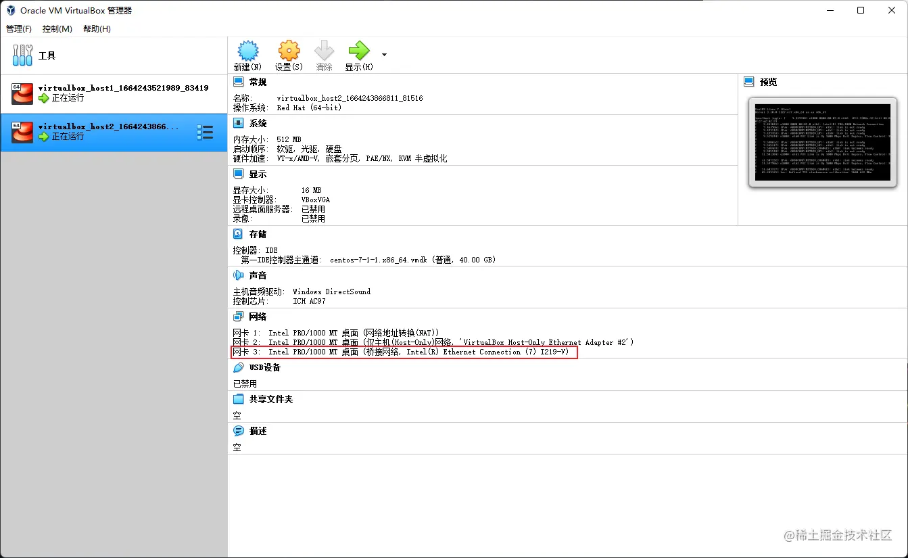Open the USB设备 section header
908x558 pixels.
pos(265,367)
